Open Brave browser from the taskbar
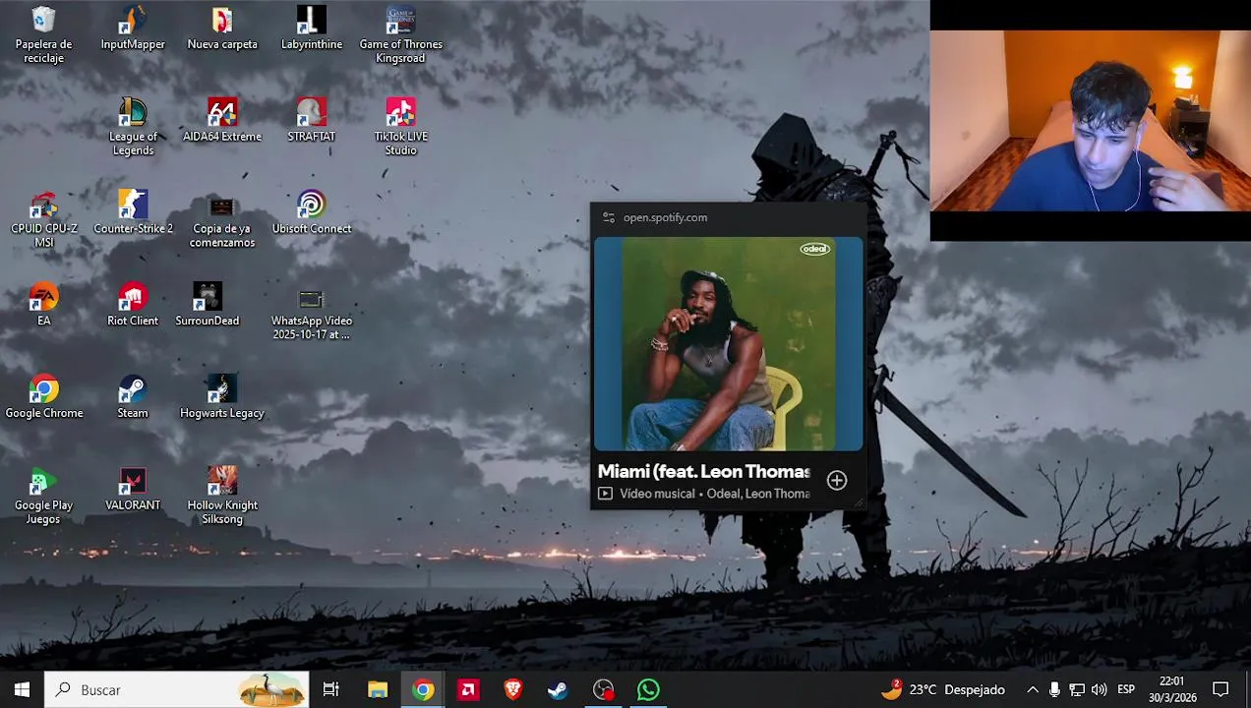This screenshot has height=708, width=1251. pos(512,689)
